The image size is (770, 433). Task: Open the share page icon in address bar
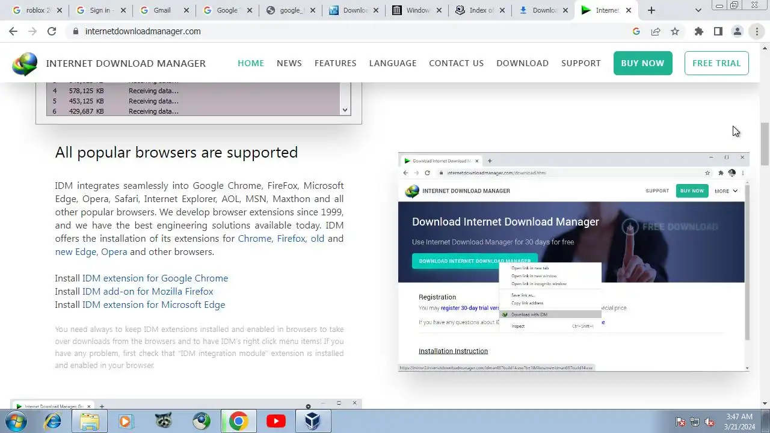[x=656, y=31]
